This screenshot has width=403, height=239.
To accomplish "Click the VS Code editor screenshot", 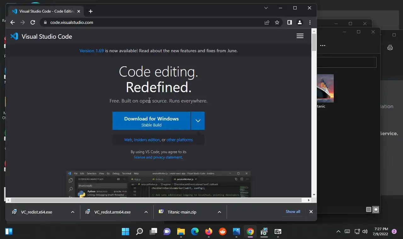I will 158,184.
